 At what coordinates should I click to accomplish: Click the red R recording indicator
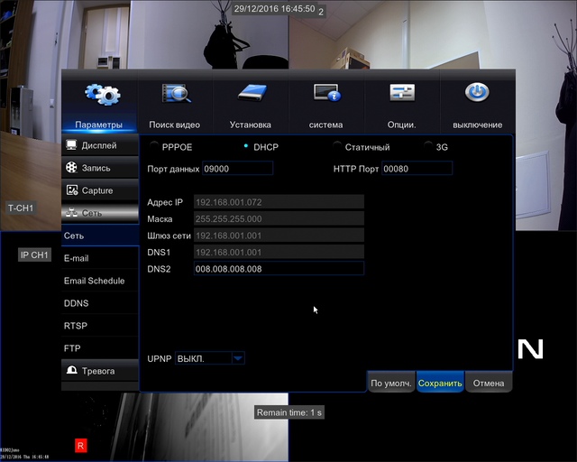click(80, 446)
